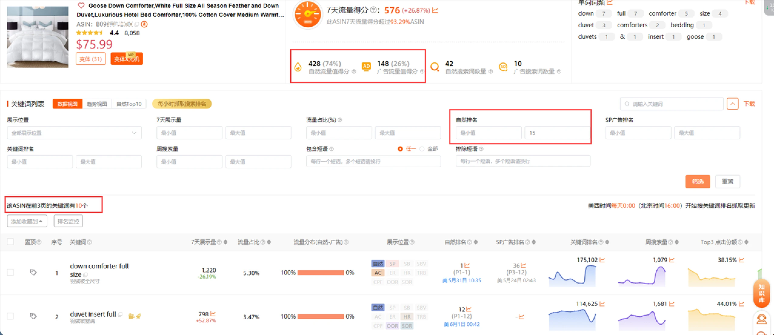Open the 全部展示位置 dropdown
The height and width of the screenshot is (335, 774).
[x=74, y=133]
